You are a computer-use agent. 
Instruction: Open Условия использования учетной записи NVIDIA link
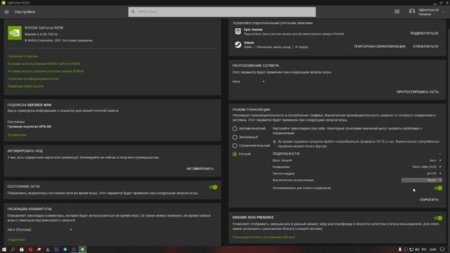coord(46,71)
